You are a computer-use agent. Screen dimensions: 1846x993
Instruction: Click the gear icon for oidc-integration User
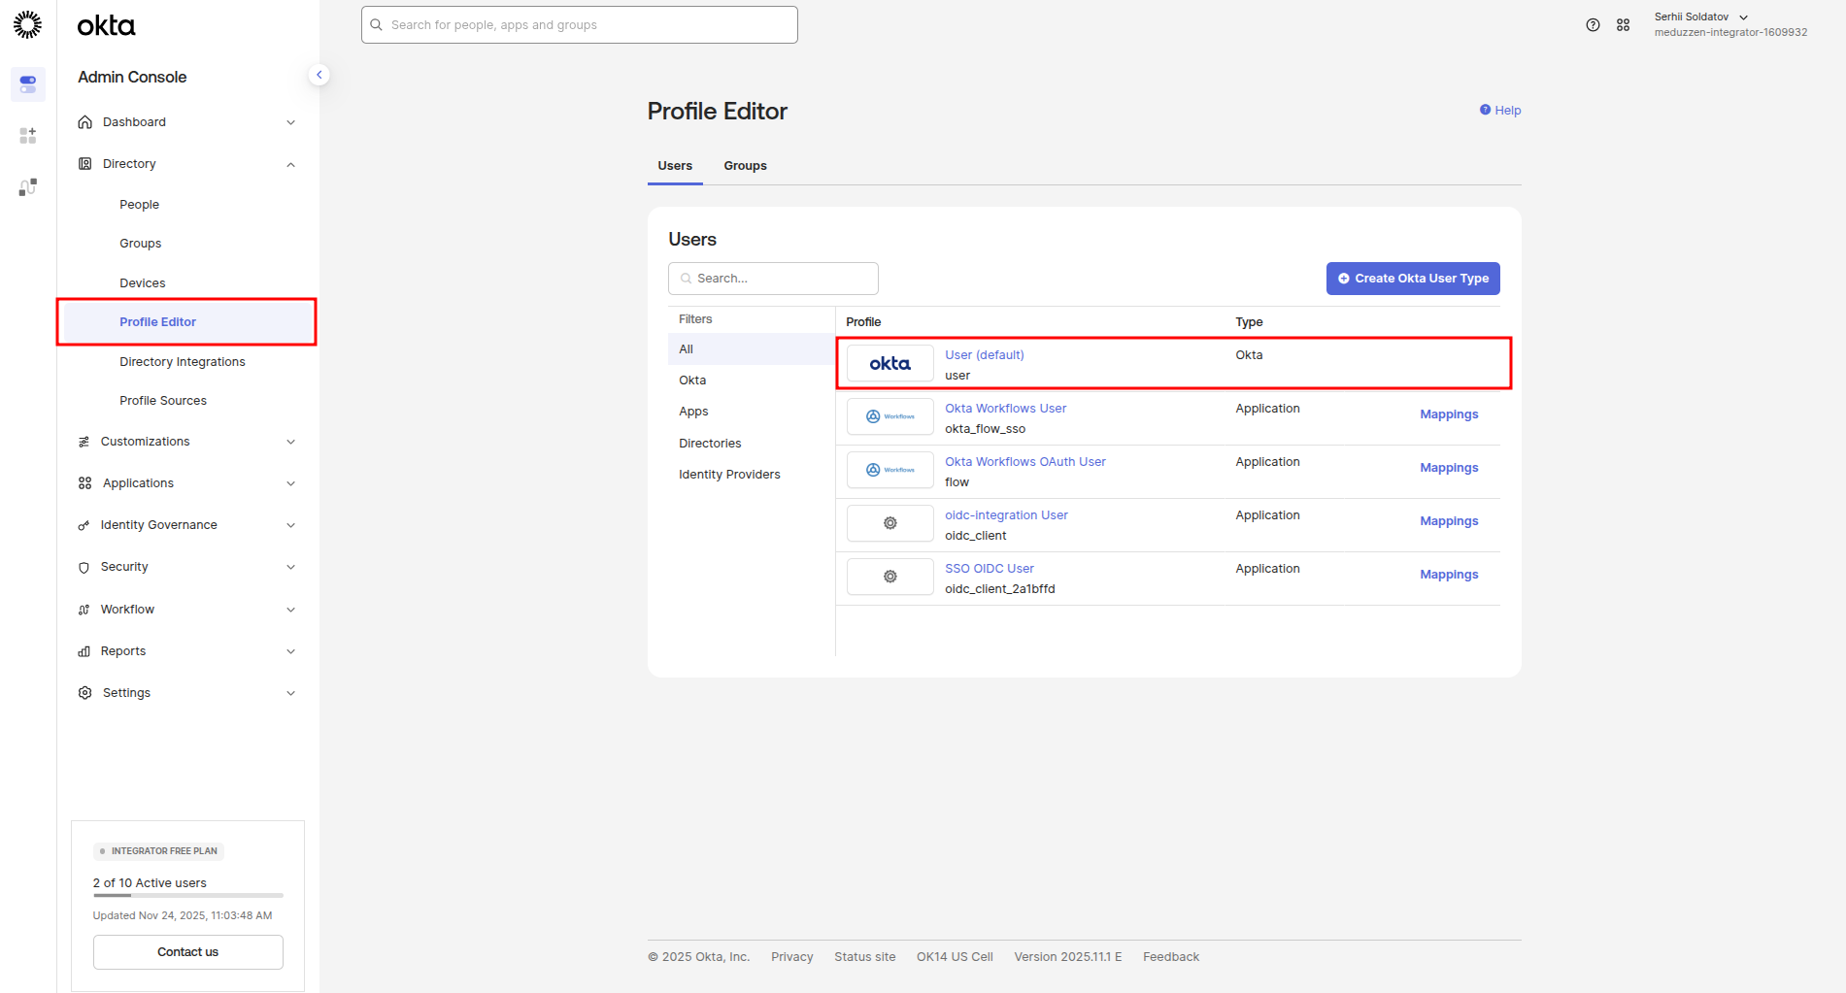[890, 524]
